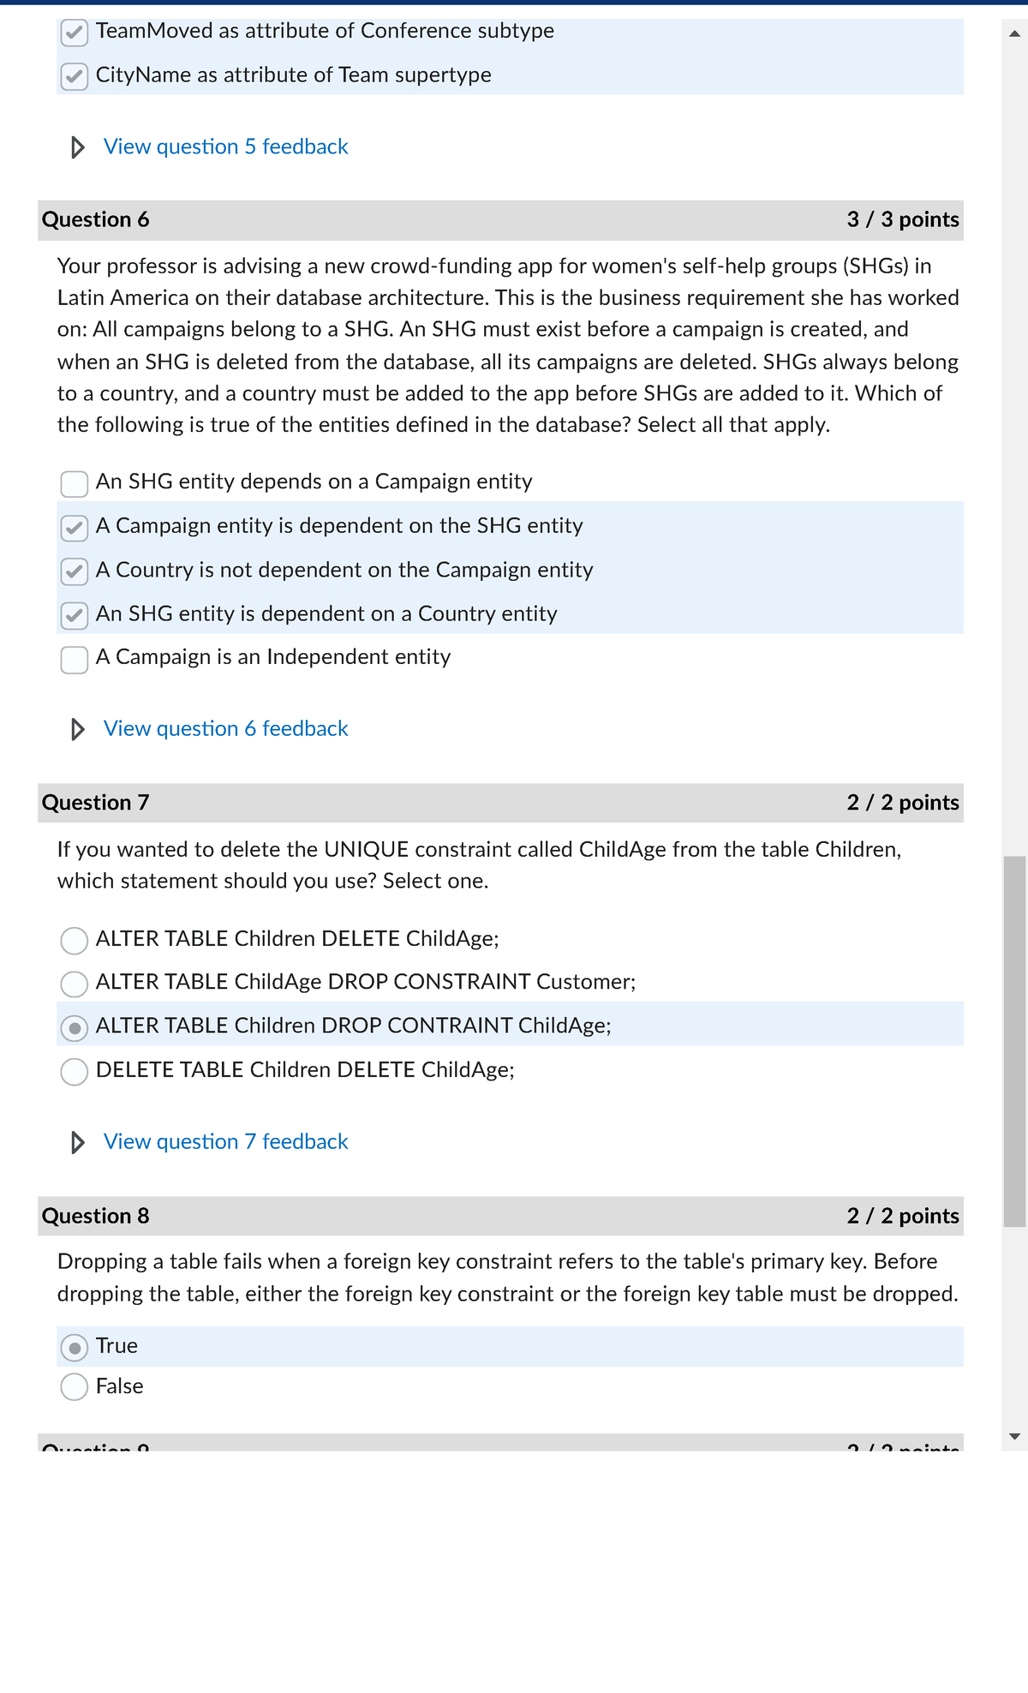The height and width of the screenshot is (1693, 1028).
Task: Uncheck 'A Campaign entity is dependent on the SHG entity'
Action: tap(74, 528)
